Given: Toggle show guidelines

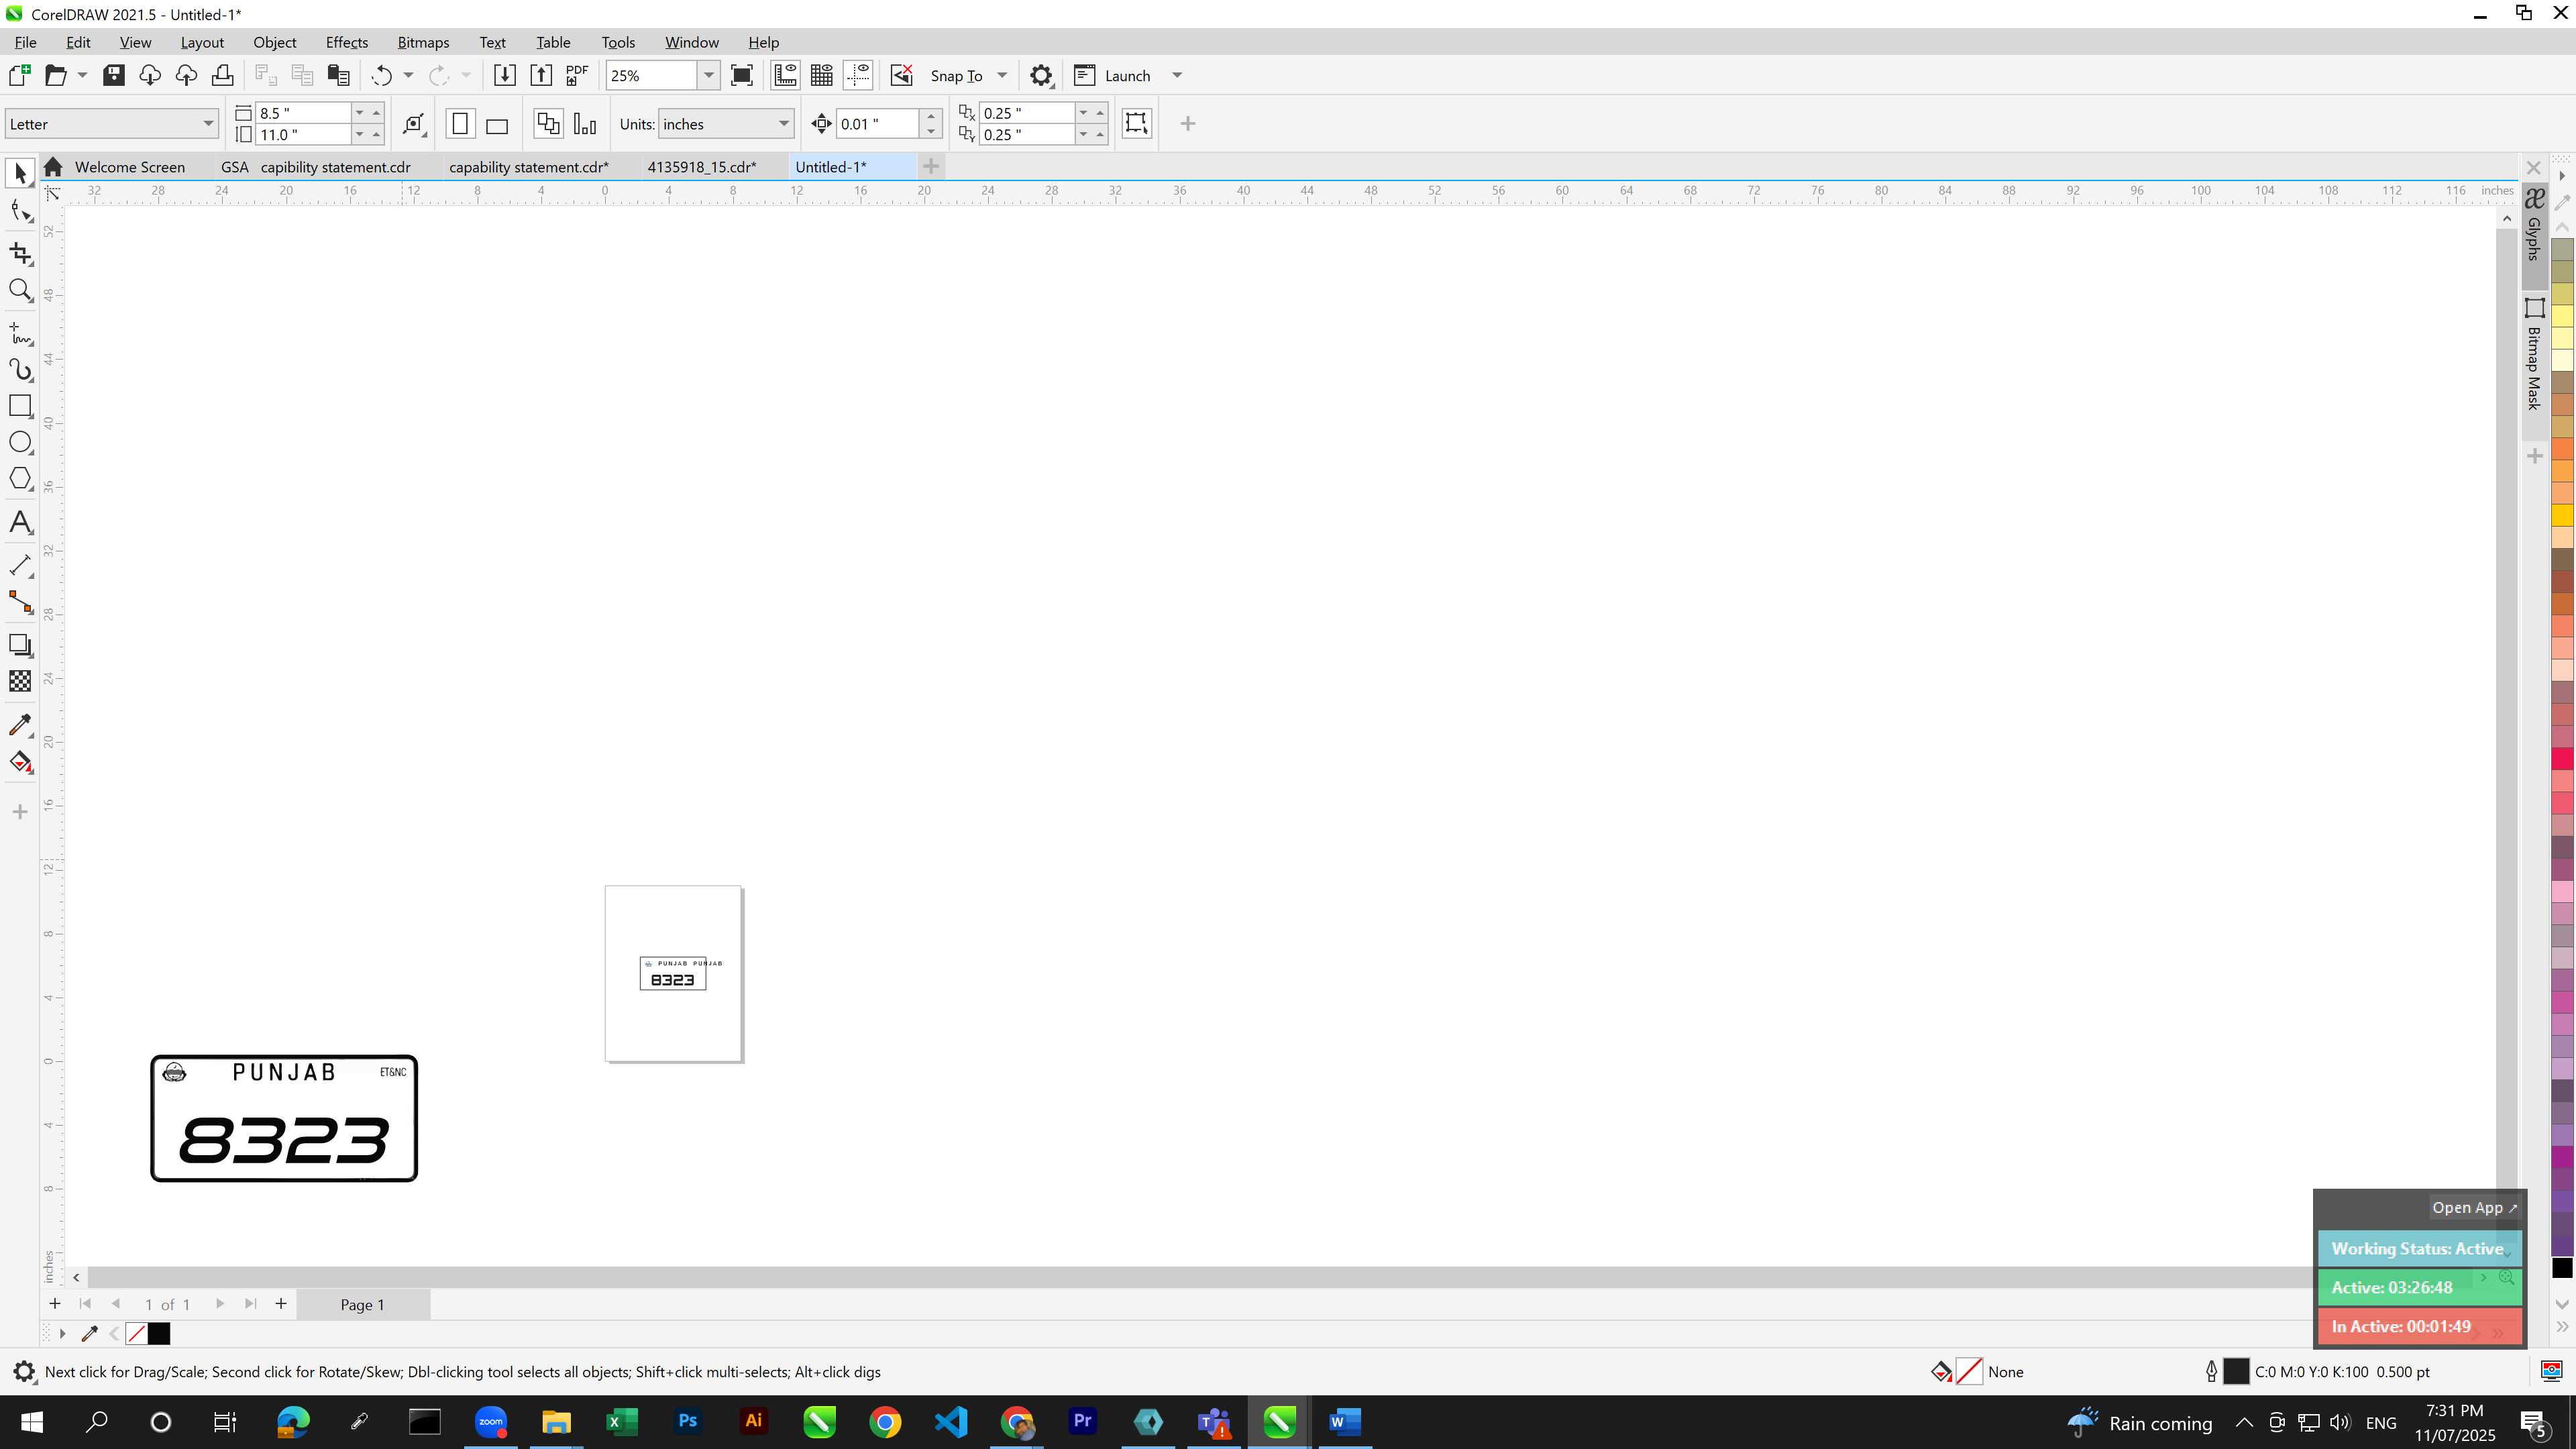Looking at the screenshot, I should point(858,75).
